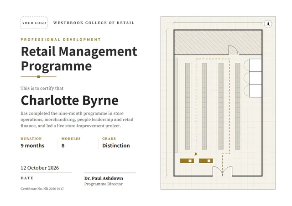The height and width of the screenshot is (206, 292).
Task: Click the bottom fitting room box
Action: click(255, 91)
